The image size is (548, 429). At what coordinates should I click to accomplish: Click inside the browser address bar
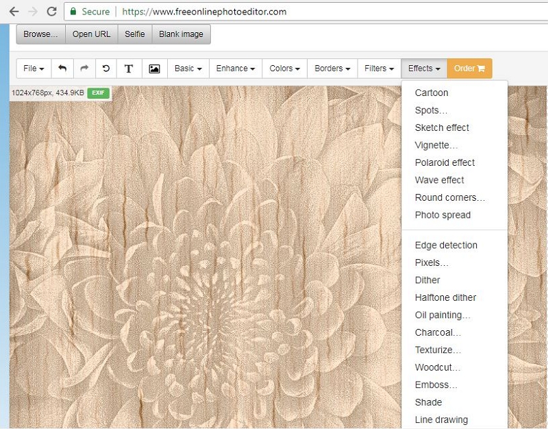pyautogui.click(x=206, y=12)
